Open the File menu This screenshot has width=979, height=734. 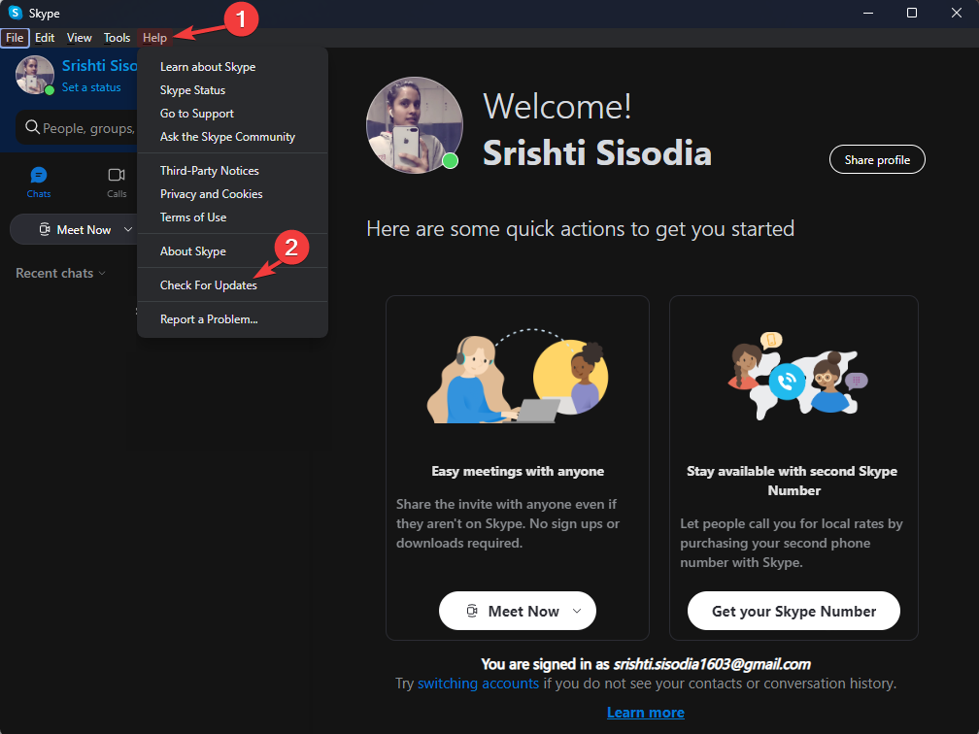(x=15, y=38)
